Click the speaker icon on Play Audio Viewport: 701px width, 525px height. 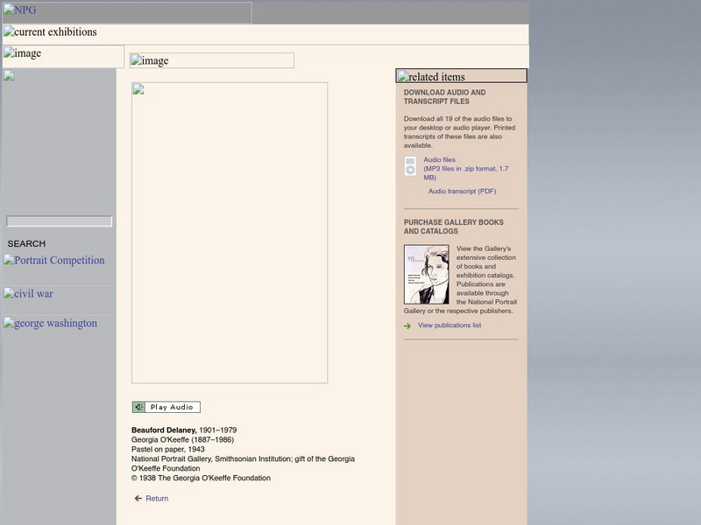[x=138, y=407]
